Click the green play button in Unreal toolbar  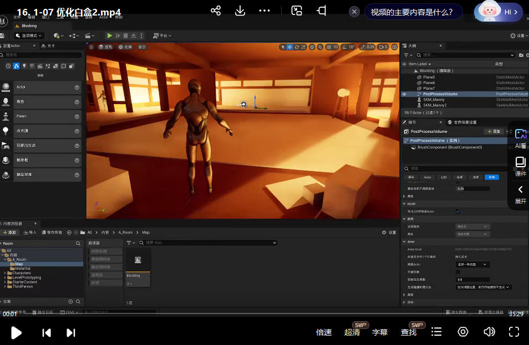pyautogui.click(x=110, y=35)
